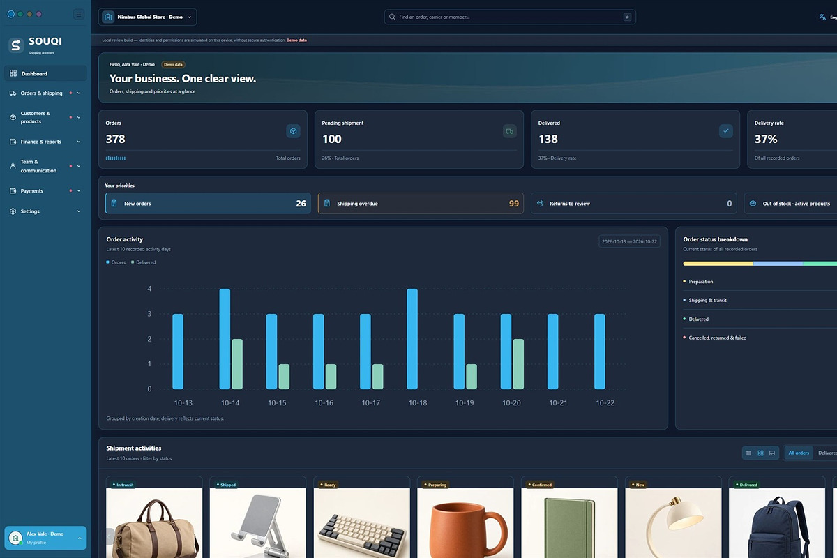Viewport: 837px width, 558px height.
Task: Open the Shipped phone stand order thumbnail
Action: (x=258, y=523)
